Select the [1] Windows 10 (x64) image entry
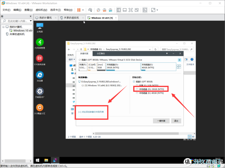Viewport: 225px width, 168px height. pyautogui.click(x=102, y=85)
